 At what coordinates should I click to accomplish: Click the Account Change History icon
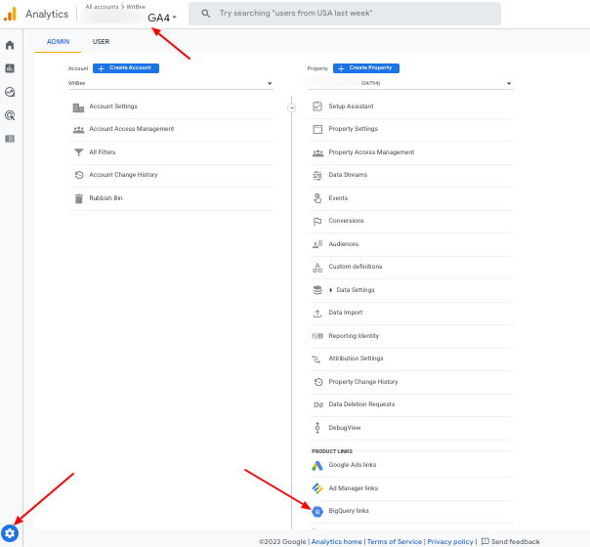point(79,175)
